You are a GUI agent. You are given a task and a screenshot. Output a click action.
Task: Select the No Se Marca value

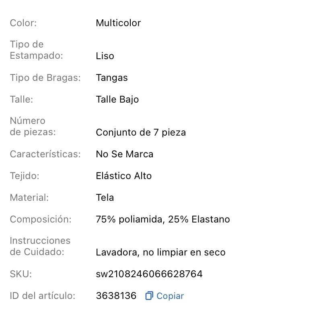pyautogui.click(x=125, y=154)
